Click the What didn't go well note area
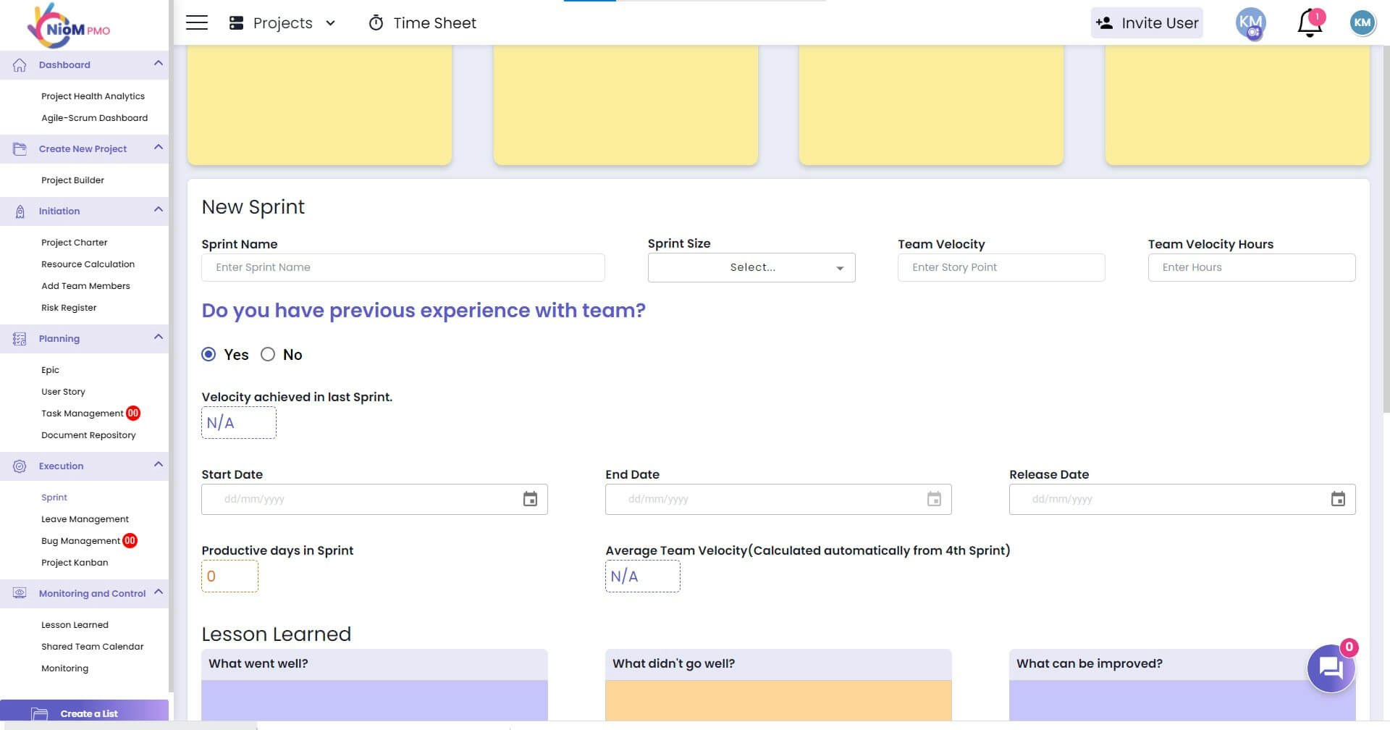Viewport: 1390px width, 730px height. tap(778, 700)
